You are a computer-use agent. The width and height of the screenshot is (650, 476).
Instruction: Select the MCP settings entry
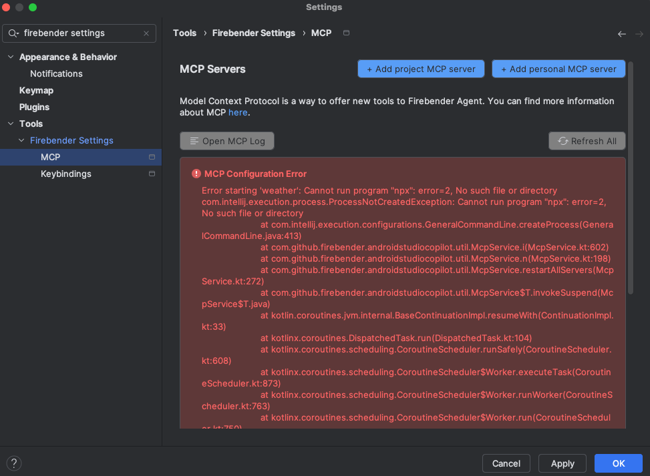click(80, 157)
